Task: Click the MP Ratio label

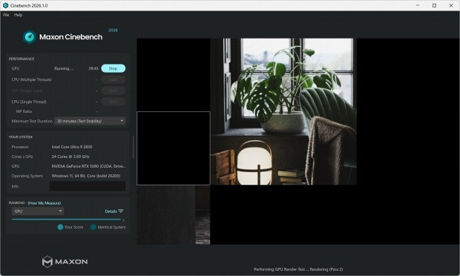Action: tap(24, 111)
